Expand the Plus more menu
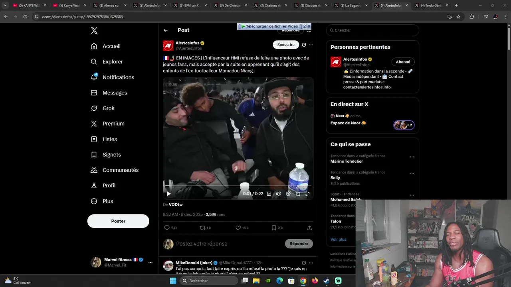 [102, 201]
